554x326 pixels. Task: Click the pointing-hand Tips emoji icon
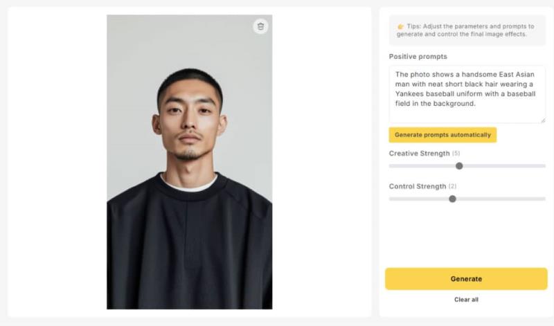tap(400, 26)
